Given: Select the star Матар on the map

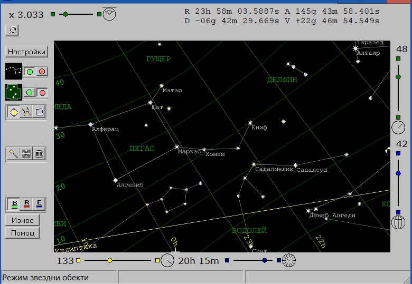Looking at the screenshot, I should coord(162,86).
